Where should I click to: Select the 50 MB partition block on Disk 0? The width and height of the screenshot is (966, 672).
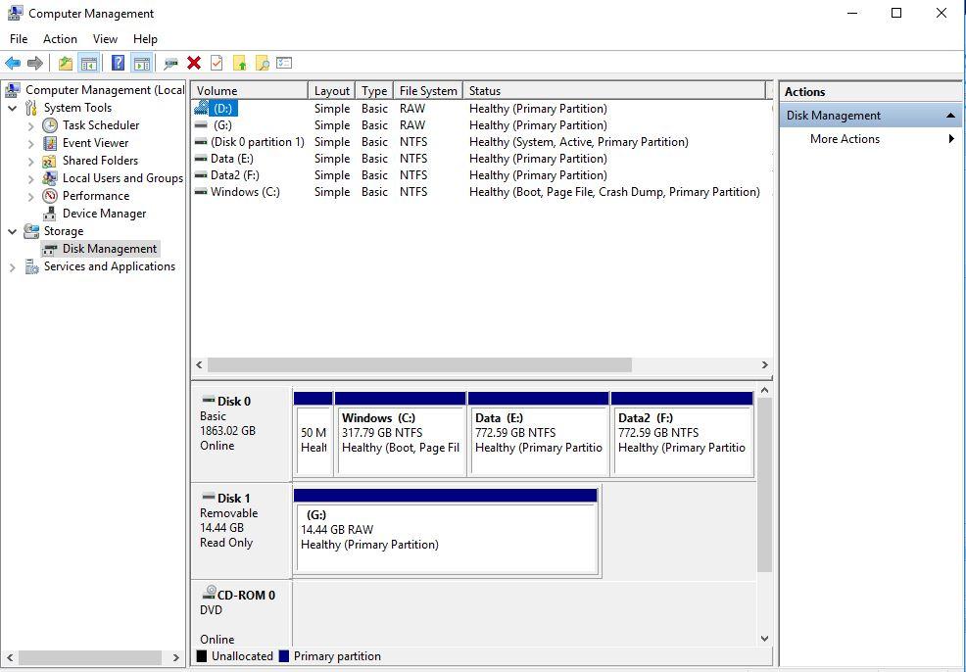pyautogui.click(x=313, y=434)
